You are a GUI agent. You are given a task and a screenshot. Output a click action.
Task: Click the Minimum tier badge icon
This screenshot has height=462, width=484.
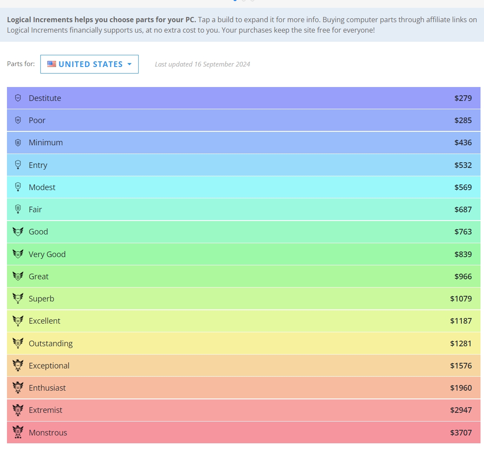pyautogui.click(x=18, y=142)
